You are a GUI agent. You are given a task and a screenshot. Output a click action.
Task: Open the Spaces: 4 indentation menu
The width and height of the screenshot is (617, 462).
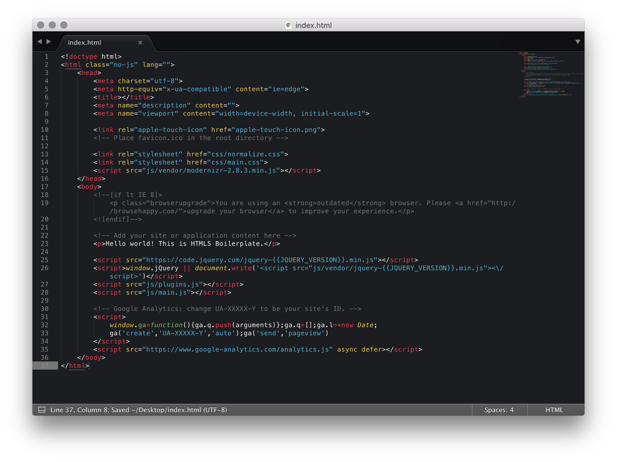499,410
